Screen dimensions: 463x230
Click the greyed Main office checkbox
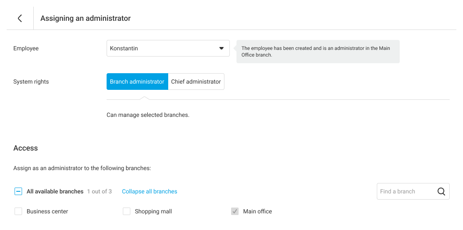pos(235,211)
